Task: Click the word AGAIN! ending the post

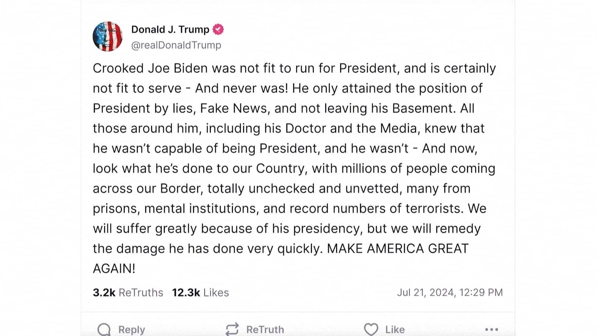Action: click(114, 268)
